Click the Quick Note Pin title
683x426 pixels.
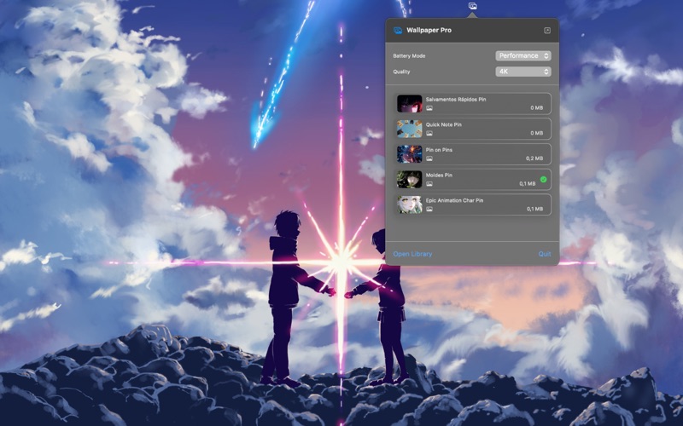coord(443,124)
